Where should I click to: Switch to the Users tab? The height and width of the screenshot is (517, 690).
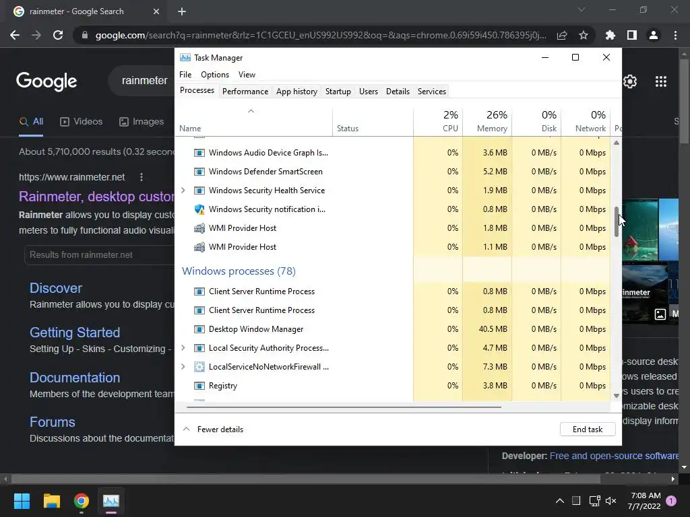(369, 92)
